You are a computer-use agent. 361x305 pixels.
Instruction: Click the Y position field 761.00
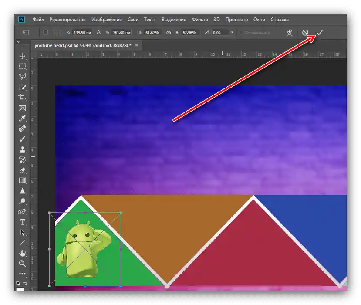click(121, 33)
